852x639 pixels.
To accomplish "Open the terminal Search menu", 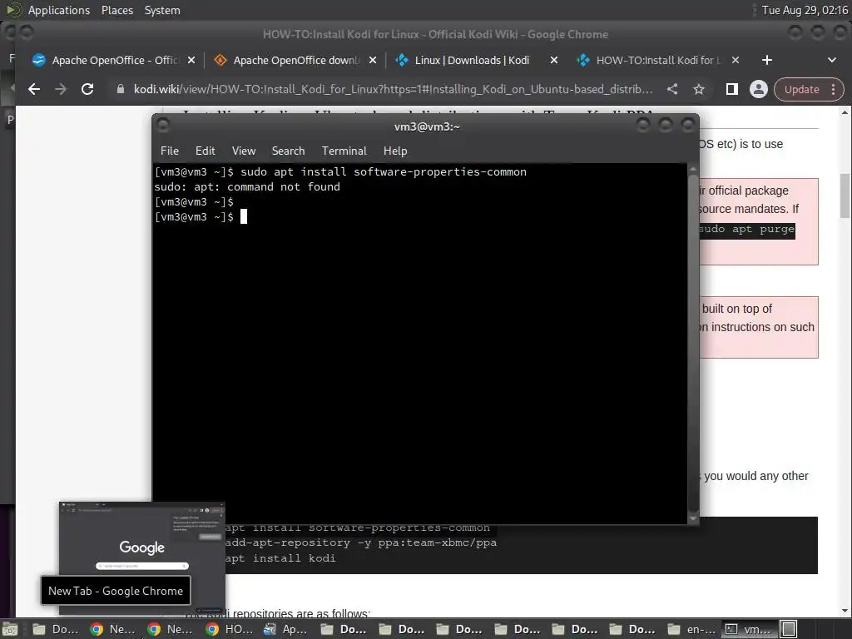I will pyautogui.click(x=288, y=151).
